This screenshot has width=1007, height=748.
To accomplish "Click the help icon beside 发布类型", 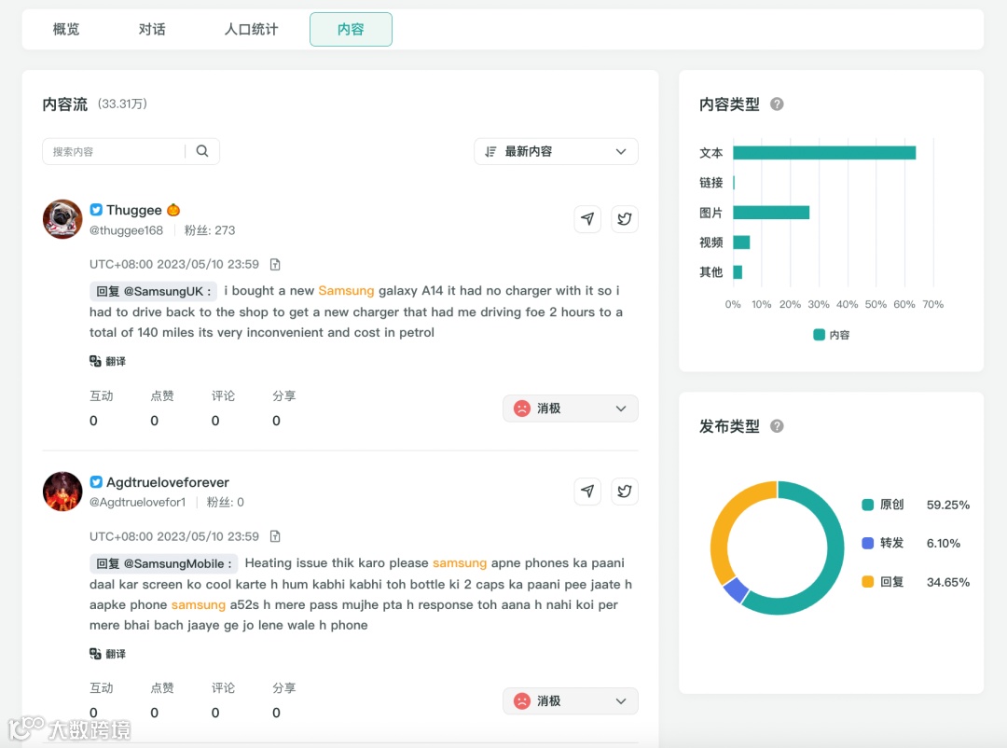I will (x=777, y=426).
